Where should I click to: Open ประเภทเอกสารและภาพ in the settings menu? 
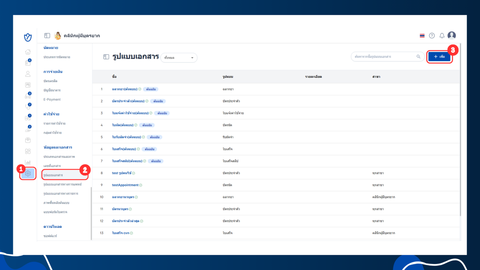[x=59, y=157]
